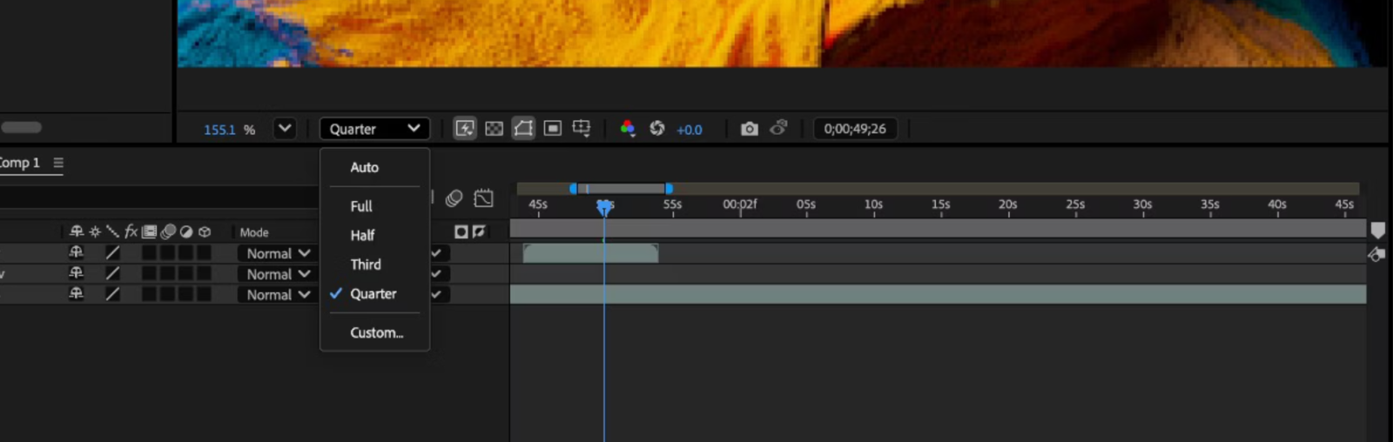The image size is (1393, 442).
Task: Pick Custom... resolution entry
Action: click(x=376, y=332)
